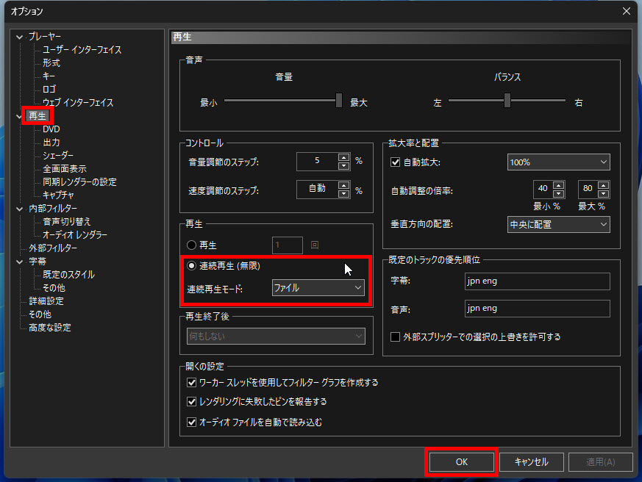The width and height of the screenshot is (642, 482).
Task: Increase the 音量調節のステップ value with up arrow
Action: coord(343,157)
